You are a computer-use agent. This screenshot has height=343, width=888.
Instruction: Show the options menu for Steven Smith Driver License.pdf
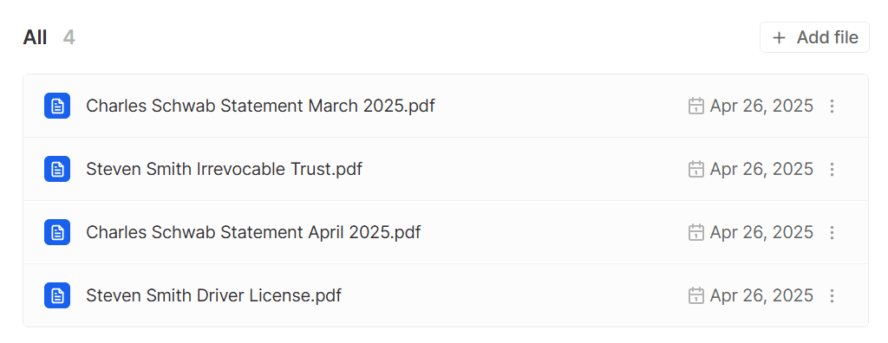coord(832,295)
